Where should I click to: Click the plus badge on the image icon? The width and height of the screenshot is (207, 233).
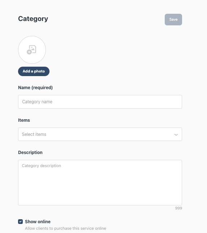tap(29, 52)
